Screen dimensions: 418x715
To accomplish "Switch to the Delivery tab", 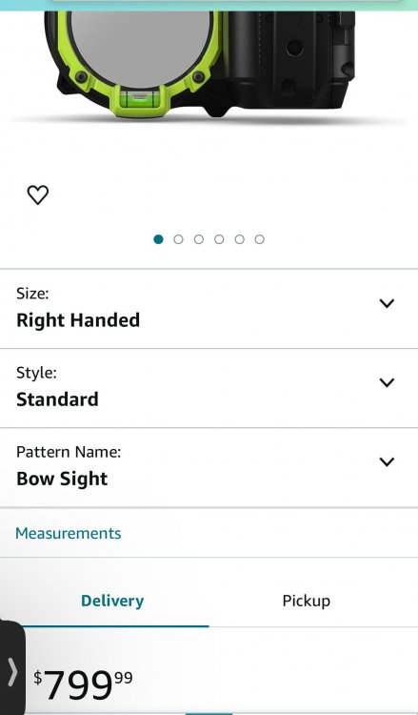I will pos(112,601).
